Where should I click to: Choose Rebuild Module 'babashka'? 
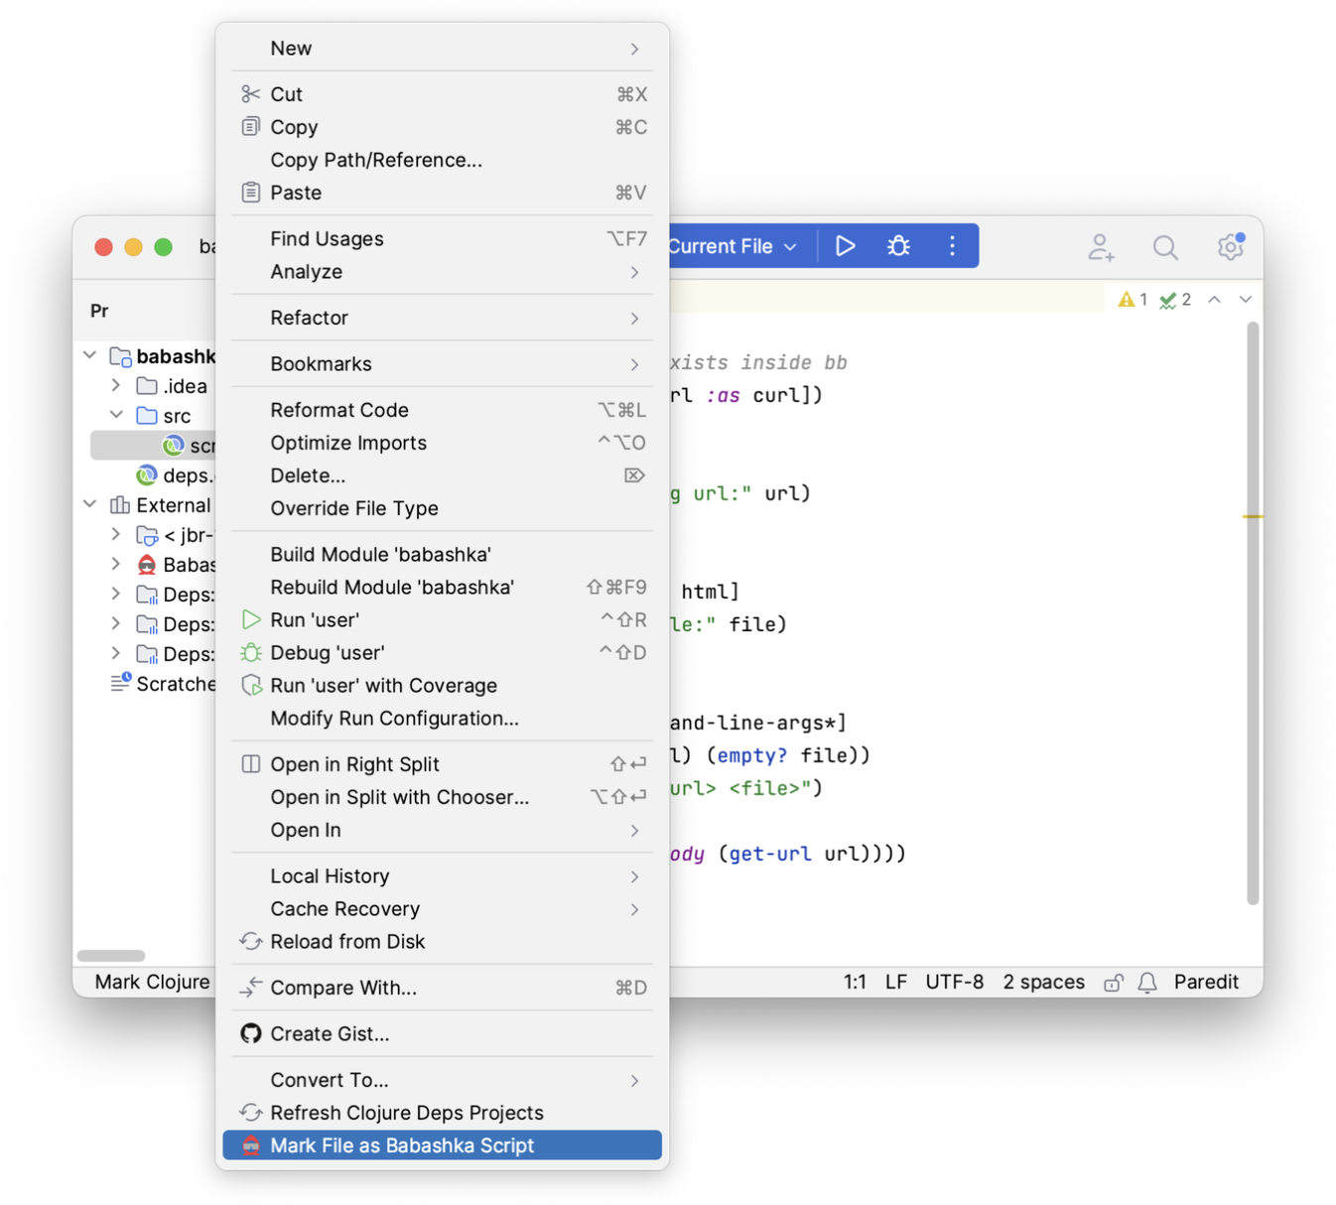pos(442,587)
